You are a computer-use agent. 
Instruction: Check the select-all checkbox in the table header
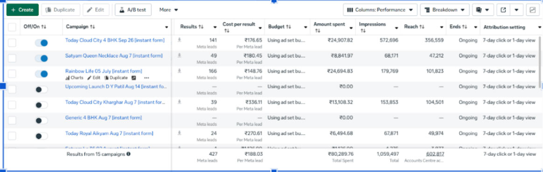point(12,27)
